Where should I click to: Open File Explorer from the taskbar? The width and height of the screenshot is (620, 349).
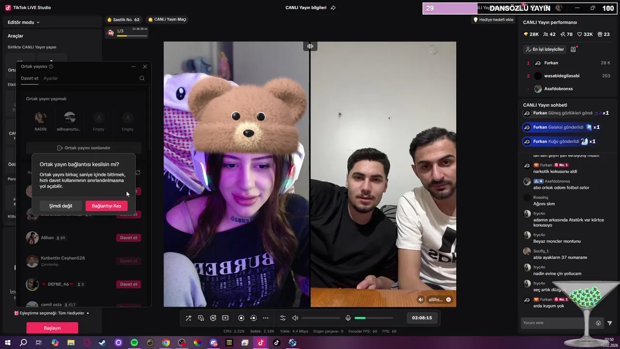[71, 343]
